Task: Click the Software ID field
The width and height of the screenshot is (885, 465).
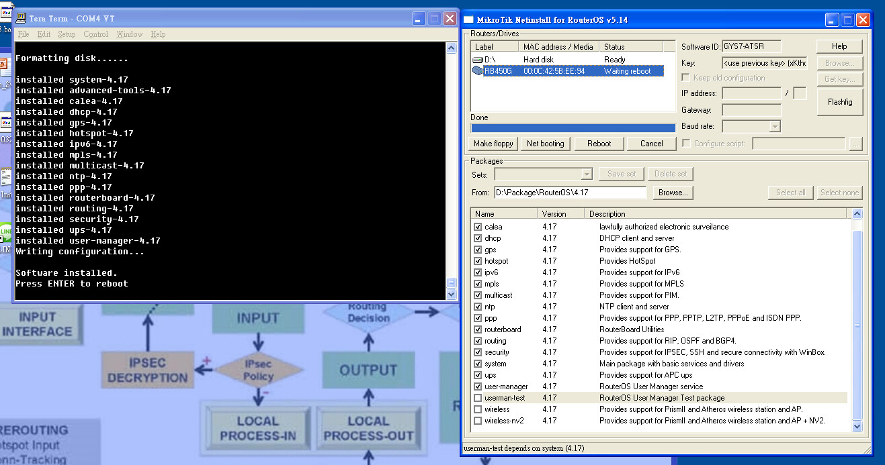Action: tap(752, 46)
